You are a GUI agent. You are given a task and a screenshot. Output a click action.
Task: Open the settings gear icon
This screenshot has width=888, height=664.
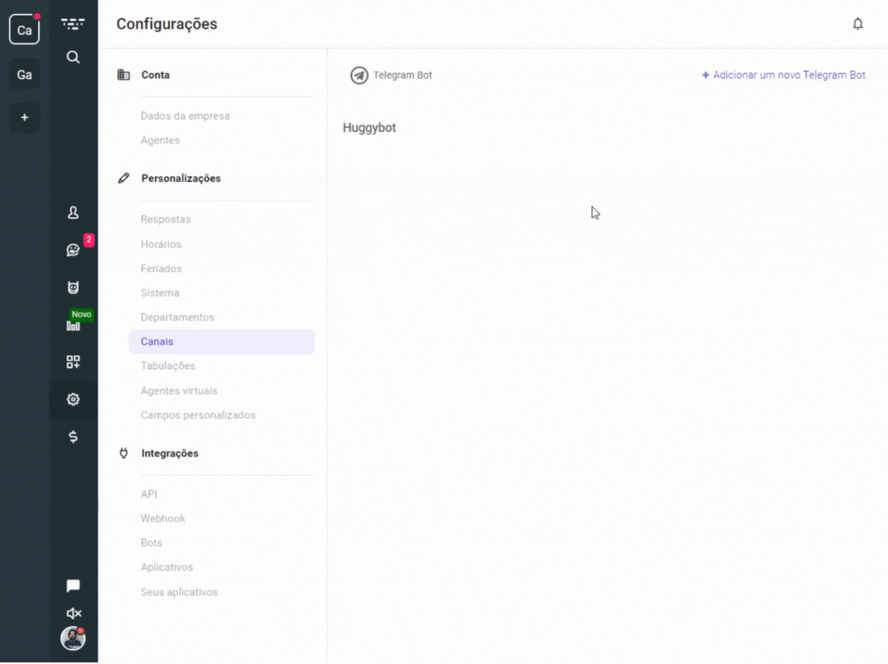[x=73, y=400]
